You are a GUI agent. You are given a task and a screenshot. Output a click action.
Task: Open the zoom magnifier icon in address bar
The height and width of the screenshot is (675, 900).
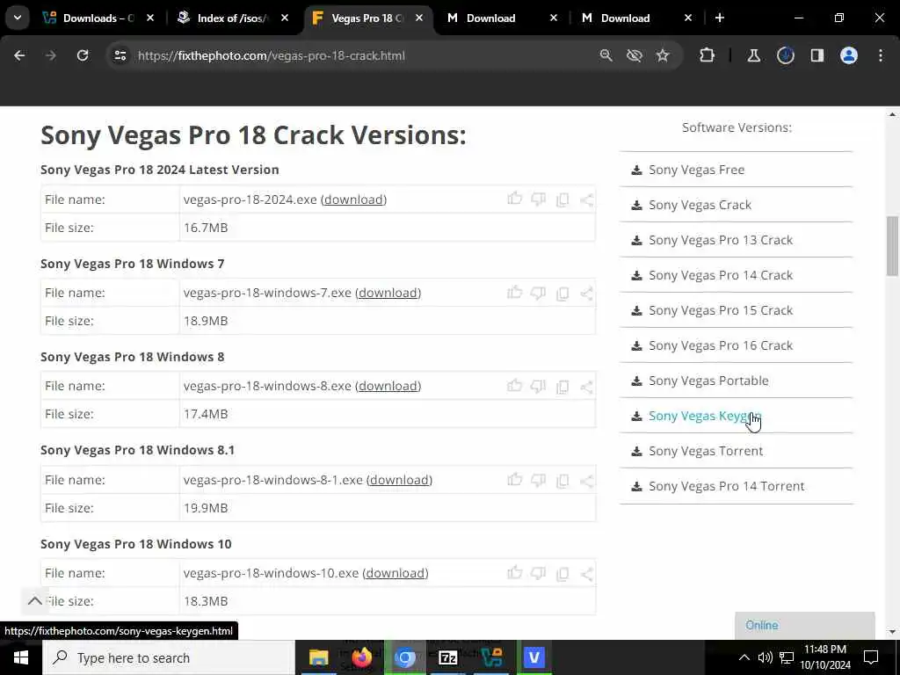coord(606,55)
